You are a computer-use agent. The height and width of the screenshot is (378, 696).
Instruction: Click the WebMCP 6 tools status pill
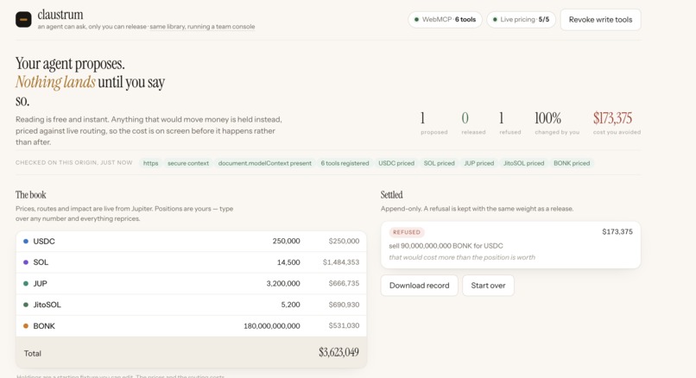point(445,20)
